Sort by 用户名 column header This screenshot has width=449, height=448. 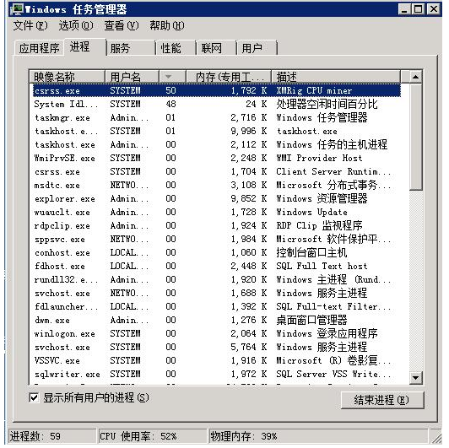click(x=132, y=77)
